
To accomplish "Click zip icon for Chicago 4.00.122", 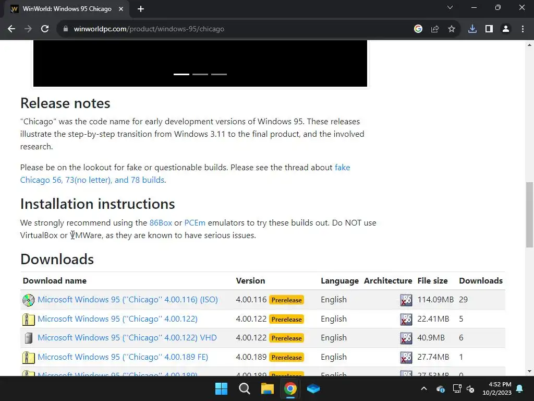I will coord(28,320).
